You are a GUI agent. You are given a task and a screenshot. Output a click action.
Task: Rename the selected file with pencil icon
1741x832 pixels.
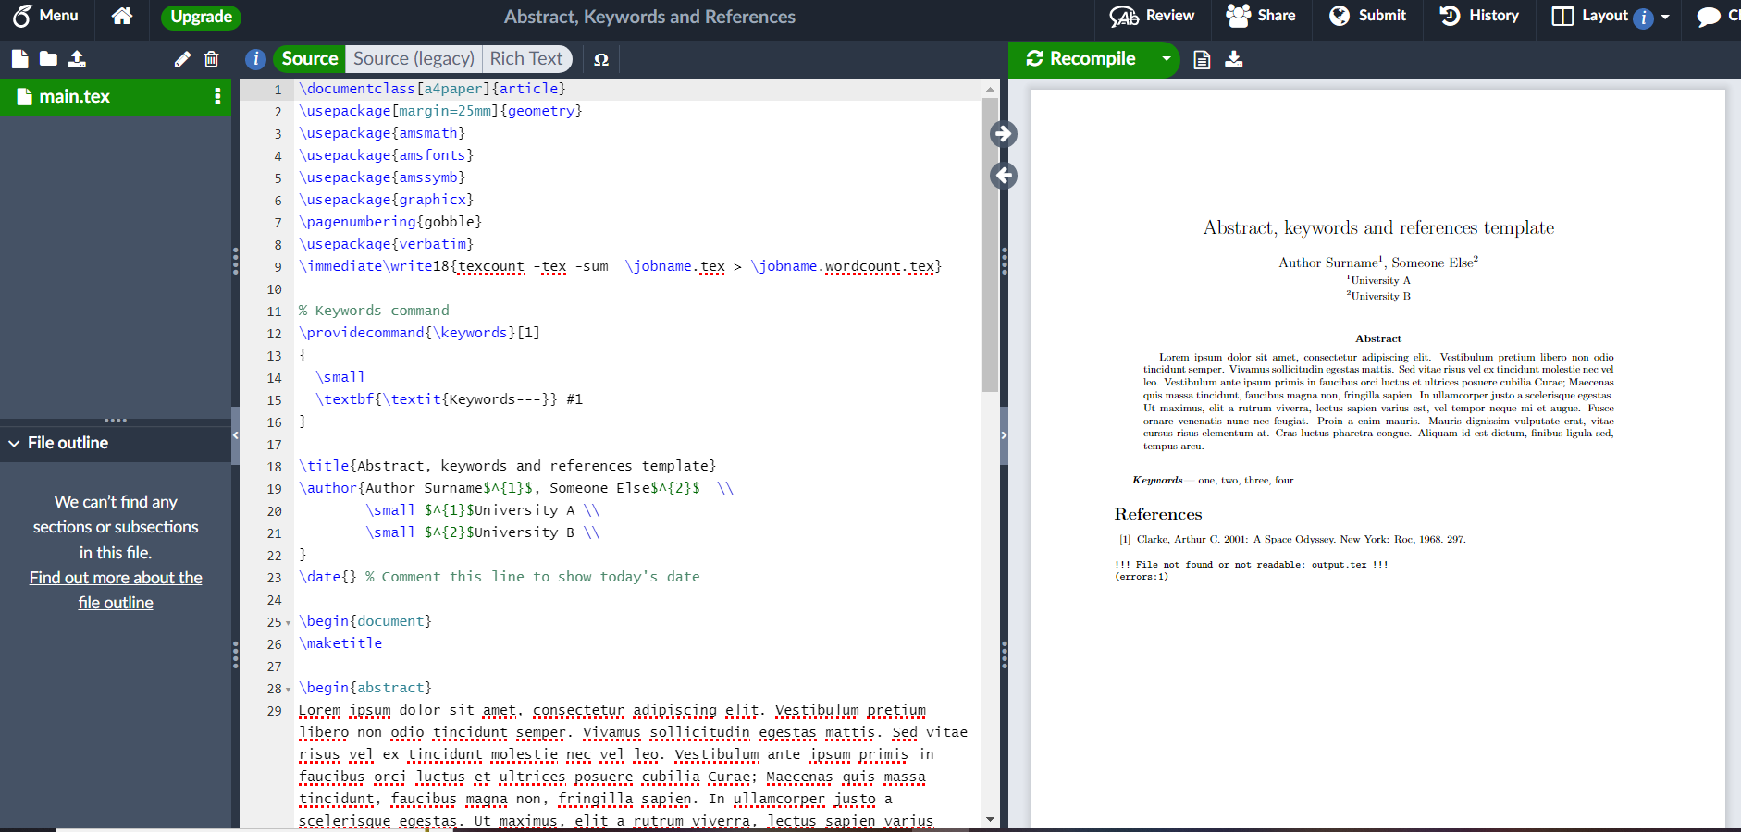pyautogui.click(x=182, y=59)
